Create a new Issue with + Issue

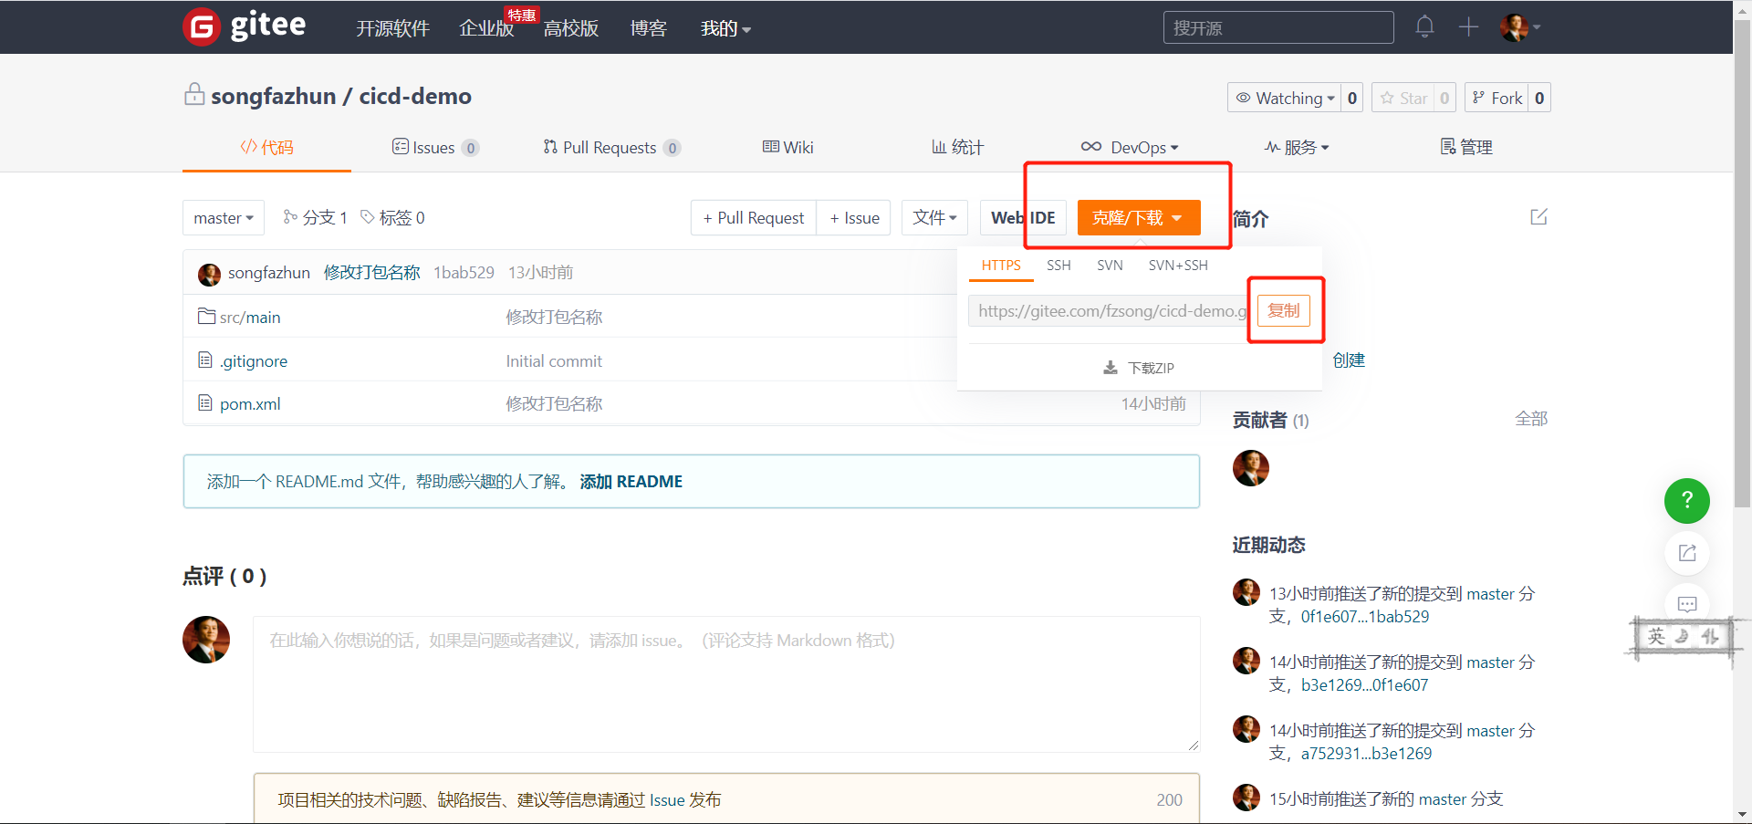[x=854, y=218]
